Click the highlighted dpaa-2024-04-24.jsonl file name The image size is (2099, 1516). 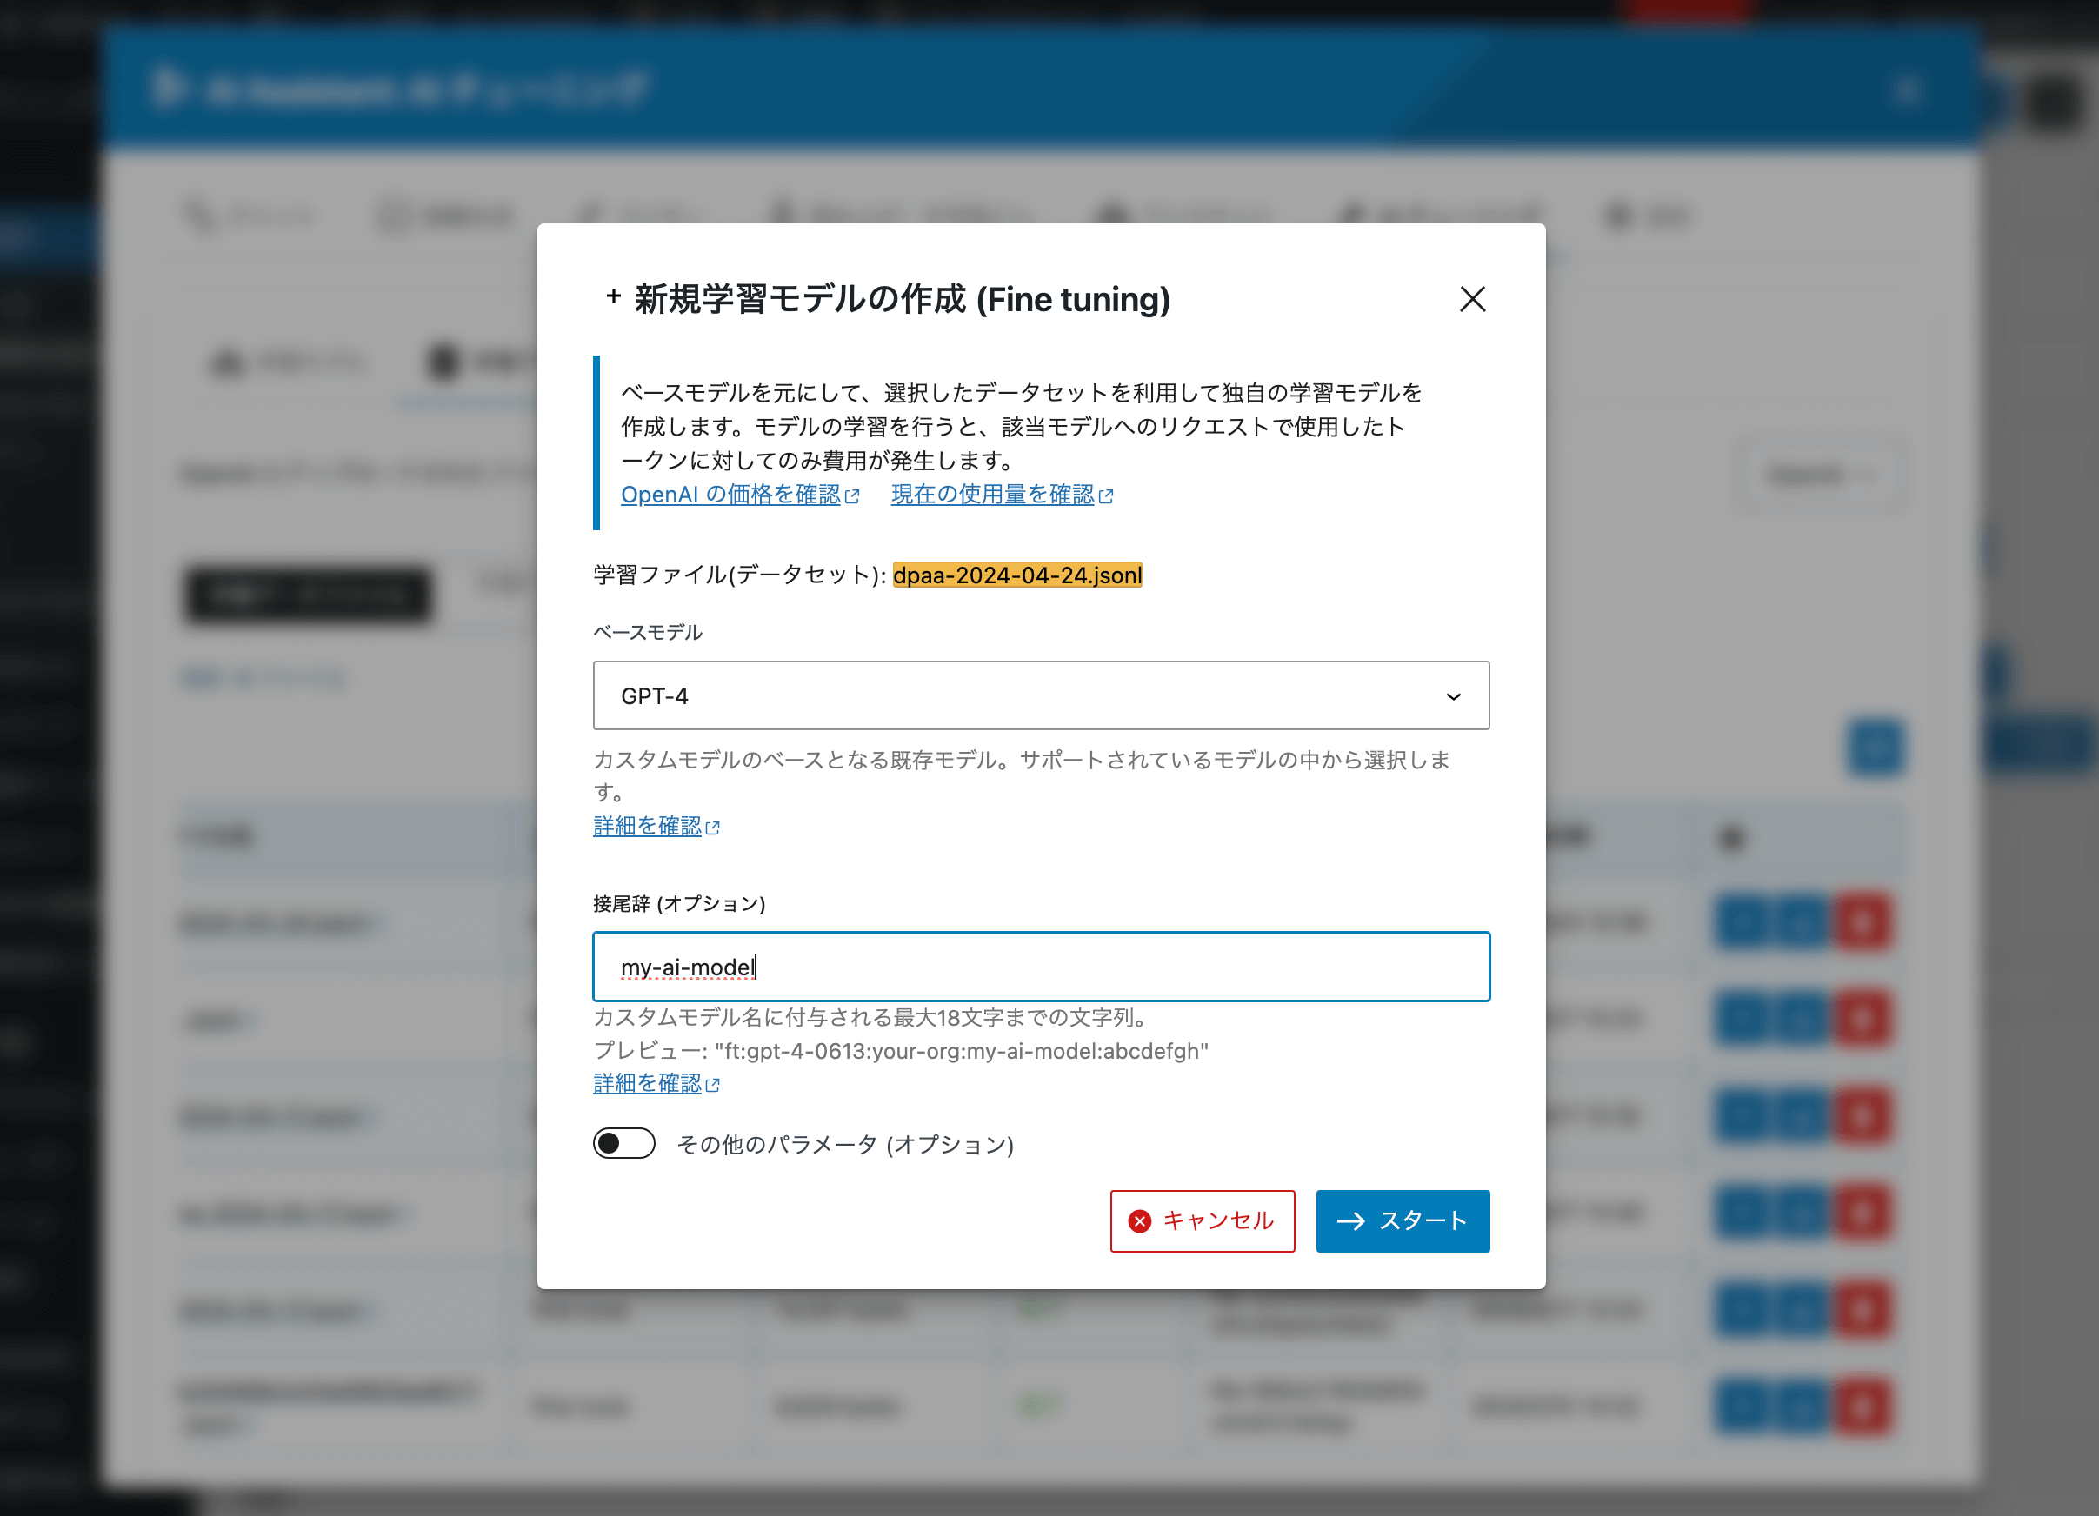click(1017, 575)
